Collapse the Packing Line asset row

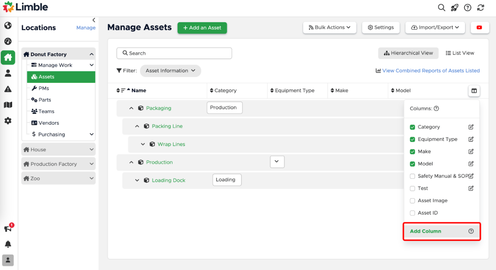tap(137, 127)
